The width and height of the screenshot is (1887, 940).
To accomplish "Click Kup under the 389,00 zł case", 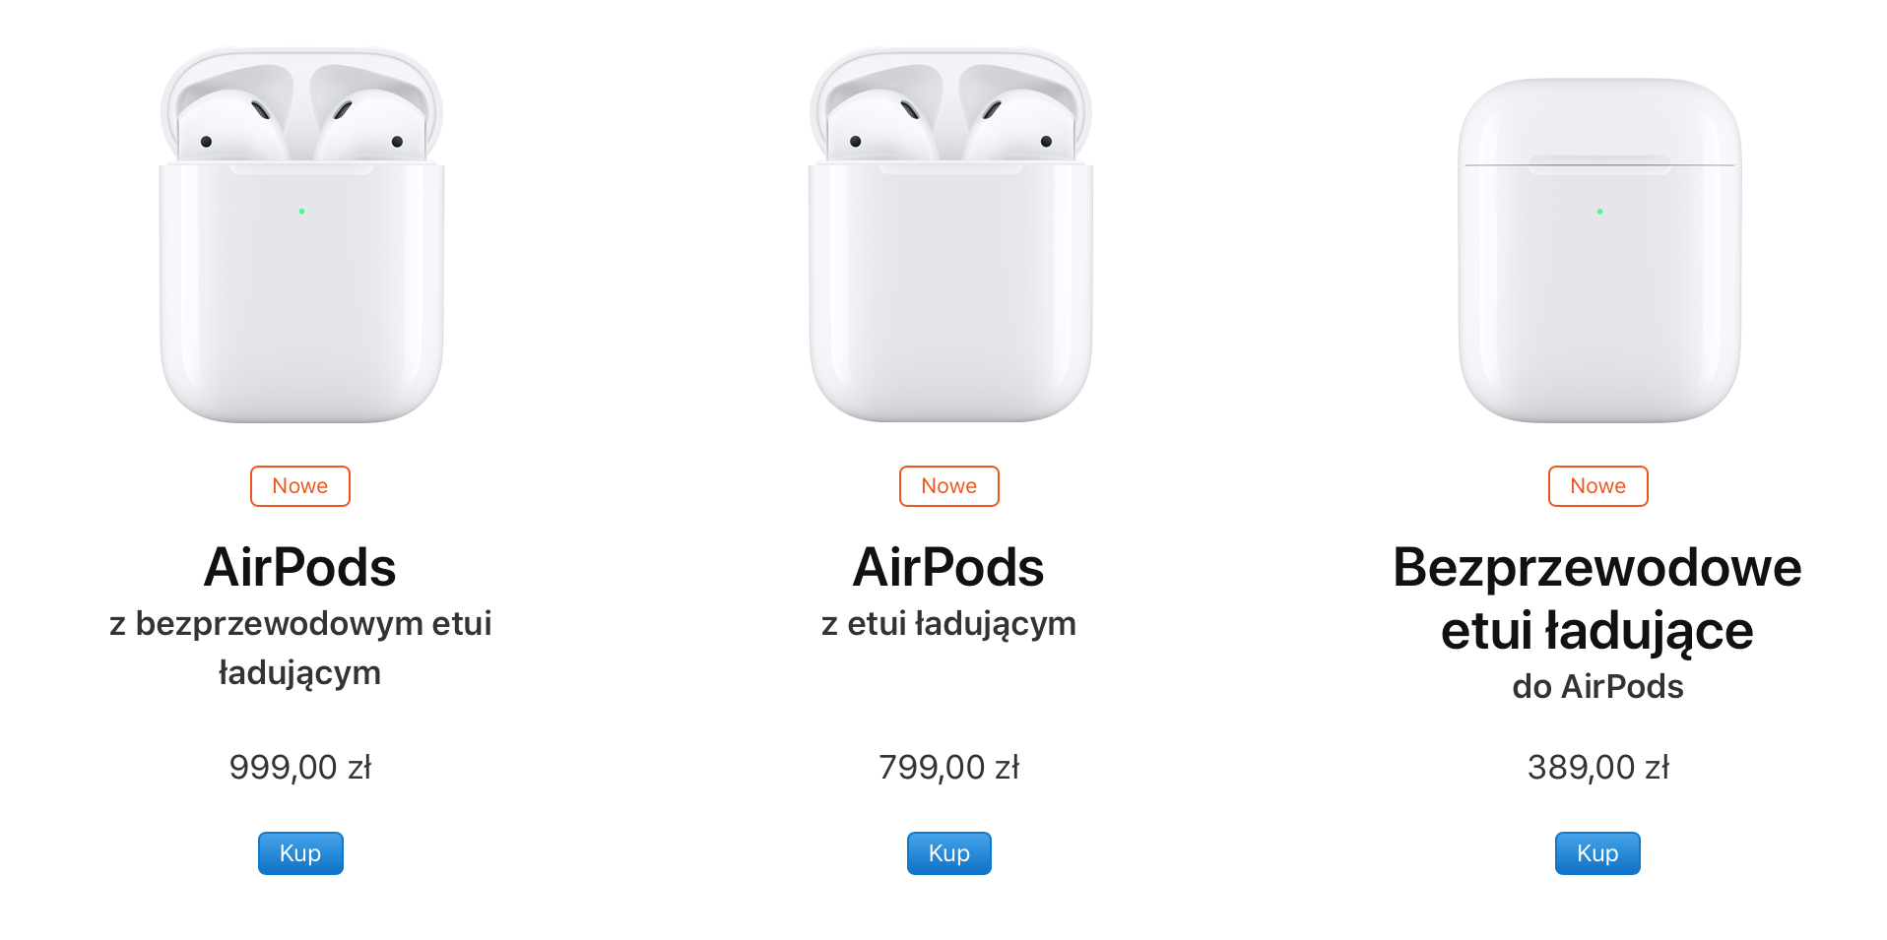I will [1597, 853].
